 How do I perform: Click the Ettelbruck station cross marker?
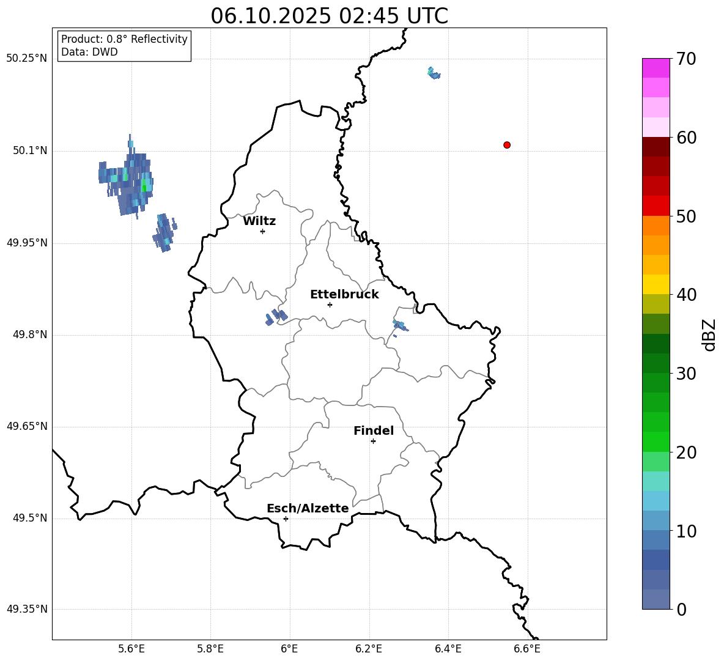[330, 305]
